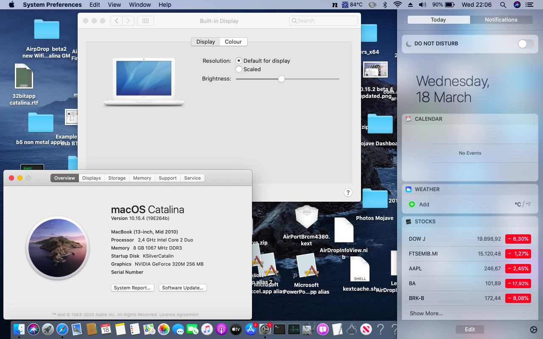Open Launchpad rocket icon in Dock

tap(48, 329)
